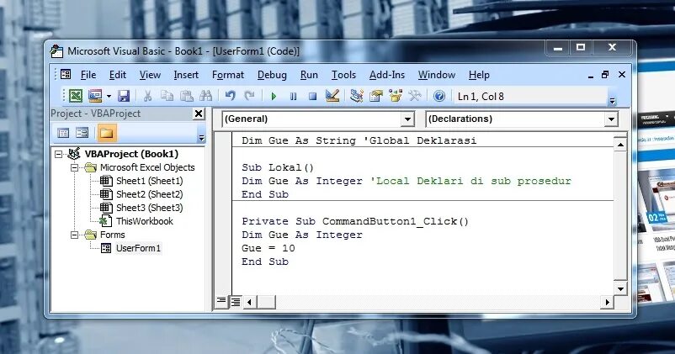Click the View Microsoft Excel toolbar icon
Viewport: 675px width, 354px height.
(x=76, y=96)
